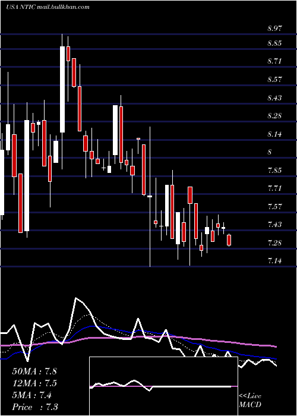Click the 8.43 price axis label

pyautogui.click(x=275, y=98)
